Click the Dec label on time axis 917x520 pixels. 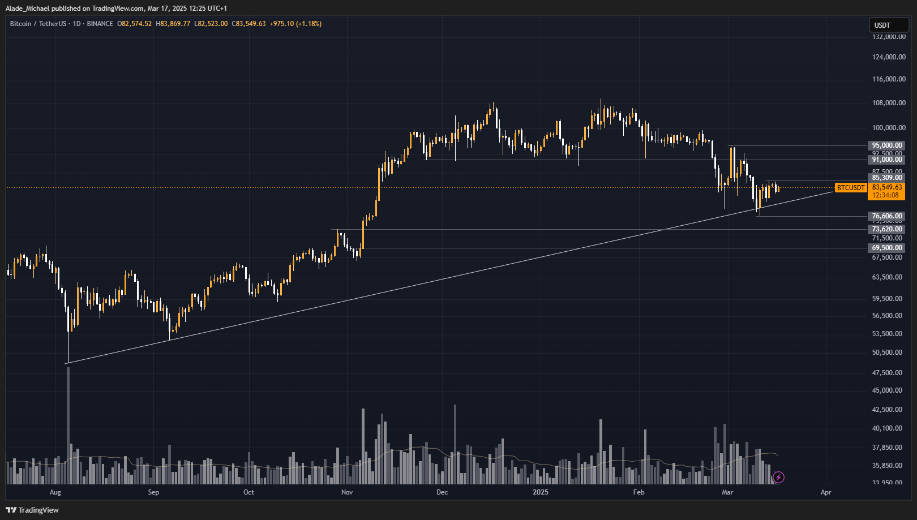[442, 492]
